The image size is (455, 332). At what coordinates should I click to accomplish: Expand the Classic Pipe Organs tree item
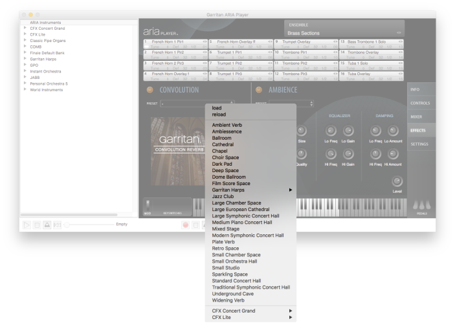(25, 40)
